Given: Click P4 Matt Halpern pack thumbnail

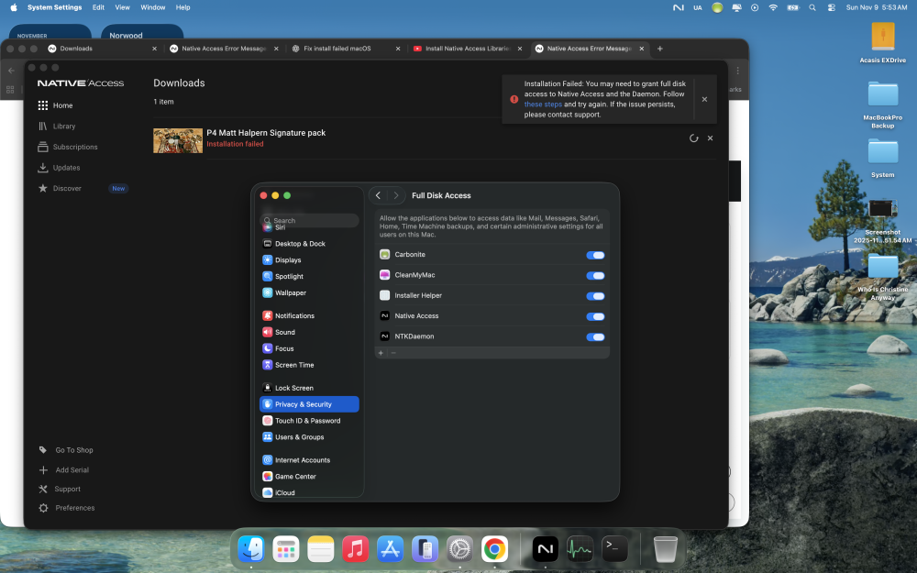Looking at the screenshot, I should 178,140.
